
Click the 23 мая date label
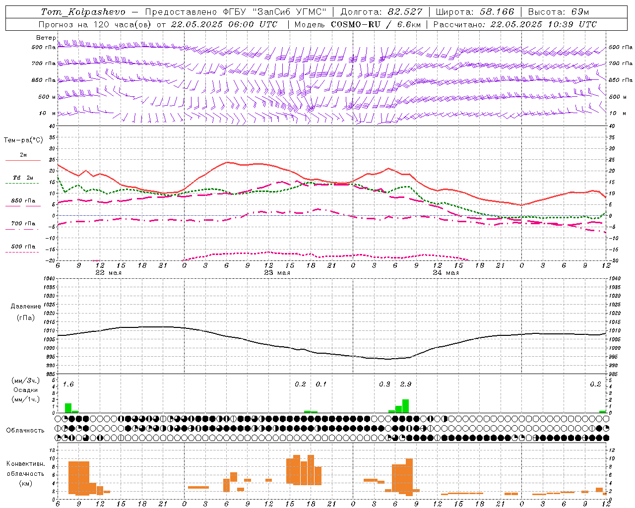tap(277, 273)
